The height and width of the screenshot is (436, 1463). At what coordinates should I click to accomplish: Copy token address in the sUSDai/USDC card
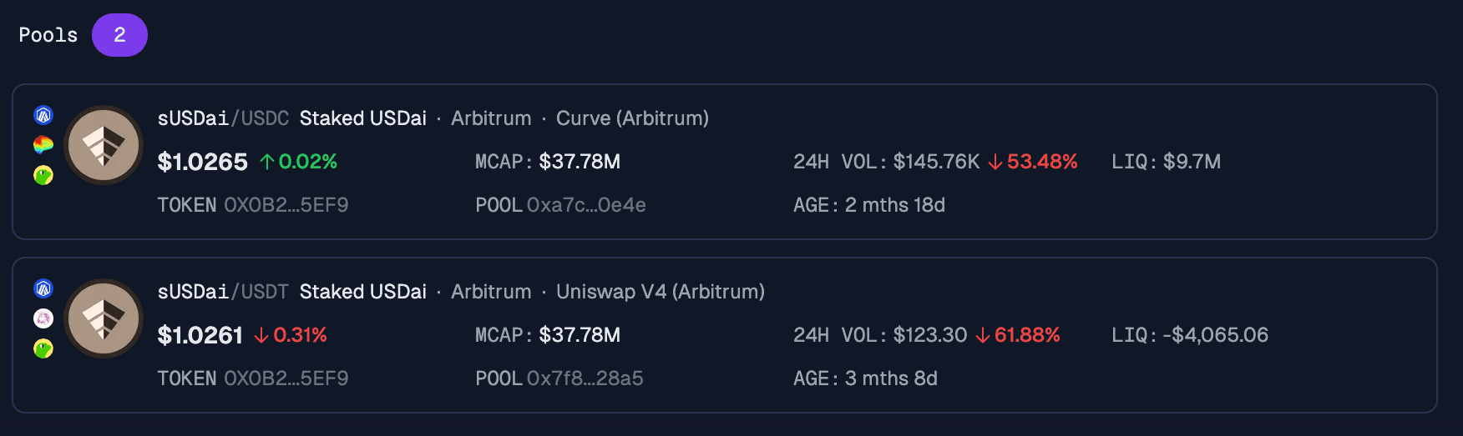click(x=286, y=205)
